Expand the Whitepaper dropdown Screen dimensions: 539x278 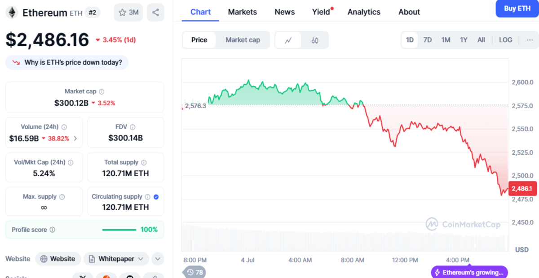pos(141,259)
